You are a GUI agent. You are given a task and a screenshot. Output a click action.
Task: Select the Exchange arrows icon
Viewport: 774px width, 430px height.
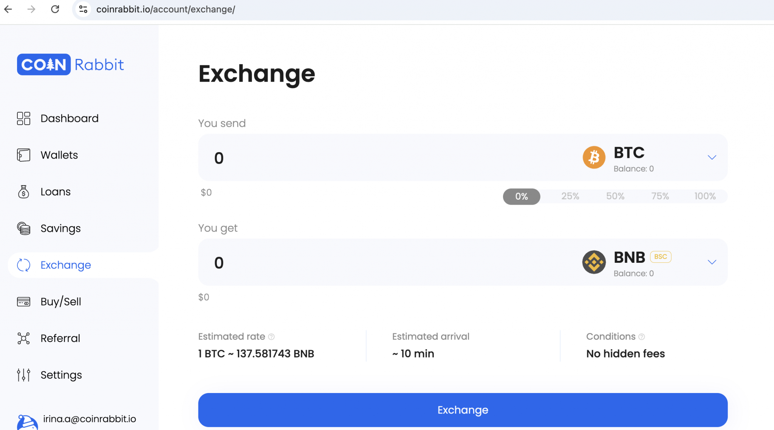23,265
